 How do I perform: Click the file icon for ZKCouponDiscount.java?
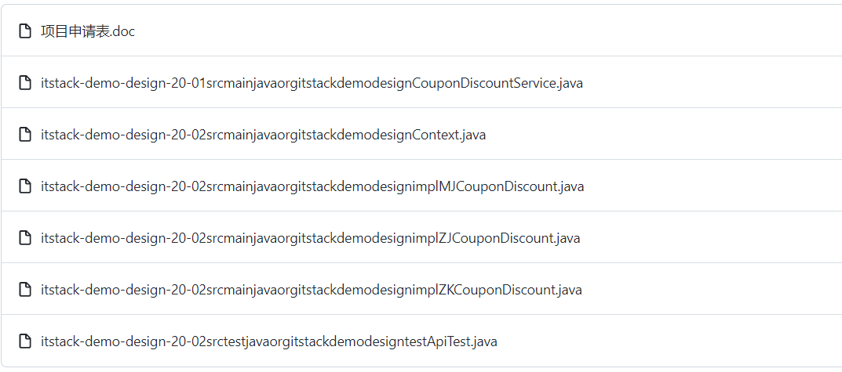pos(25,290)
